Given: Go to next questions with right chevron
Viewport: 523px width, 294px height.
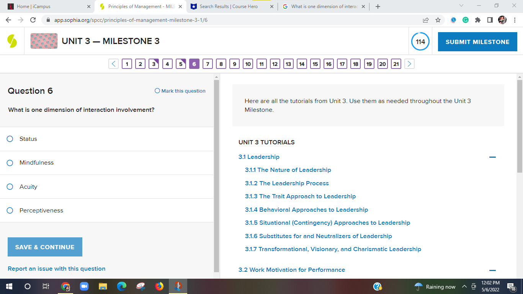Looking at the screenshot, I should coord(409,64).
